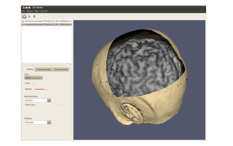Switch to the Transformation tab
The height and width of the screenshot is (146, 233).
point(61,69)
